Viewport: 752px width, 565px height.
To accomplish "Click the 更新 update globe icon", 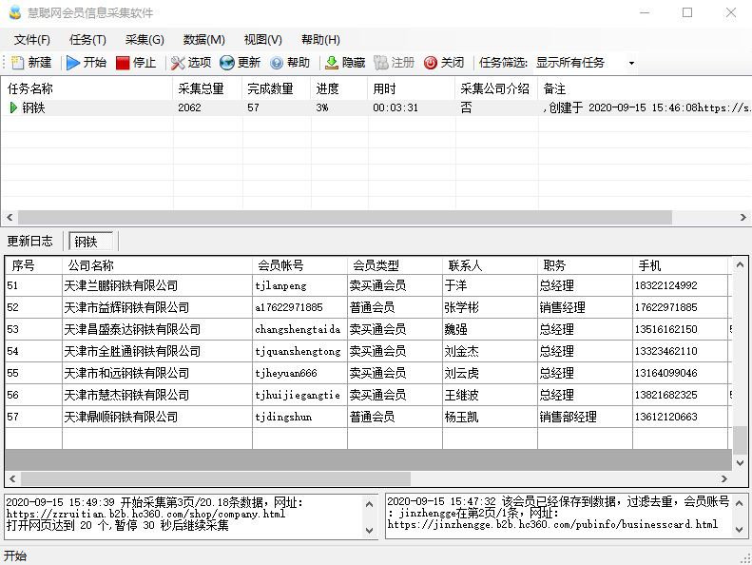I will (x=227, y=63).
